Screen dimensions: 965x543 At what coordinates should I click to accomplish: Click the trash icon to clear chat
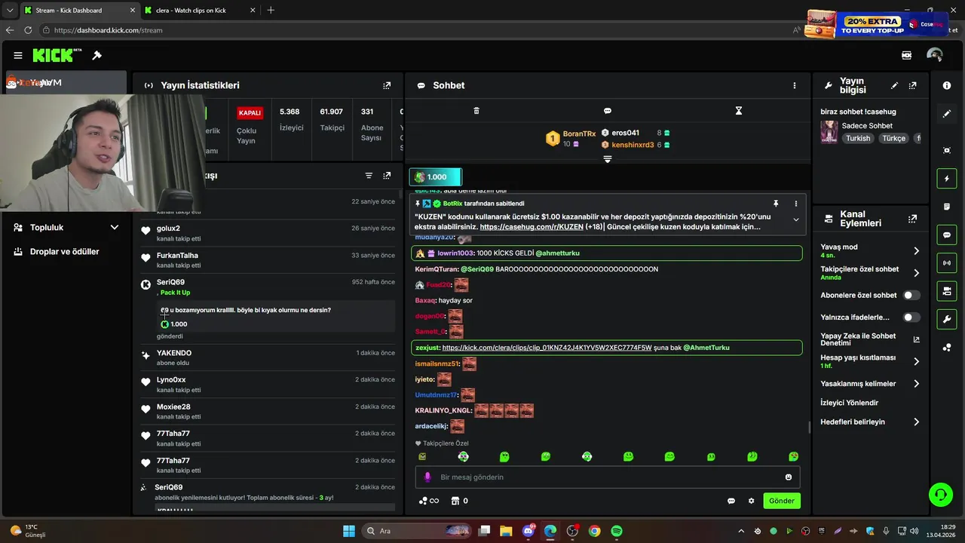pos(476,111)
